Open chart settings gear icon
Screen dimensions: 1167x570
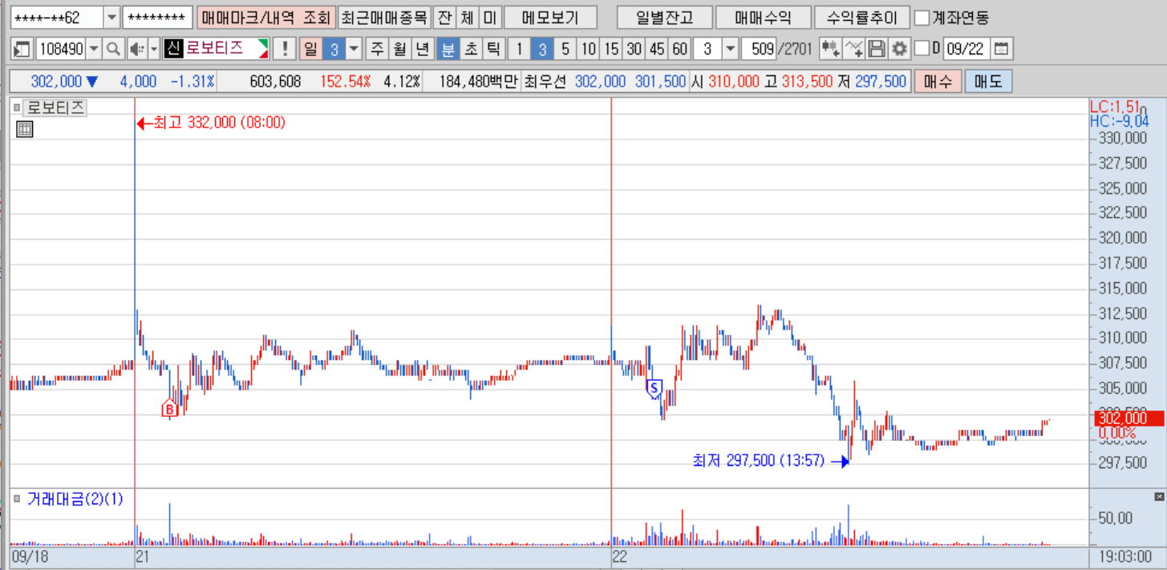(x=900, y=49)
